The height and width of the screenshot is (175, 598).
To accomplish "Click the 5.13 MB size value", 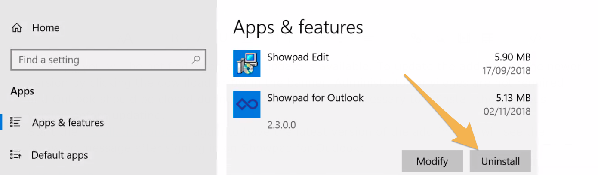I will (513, 98).
